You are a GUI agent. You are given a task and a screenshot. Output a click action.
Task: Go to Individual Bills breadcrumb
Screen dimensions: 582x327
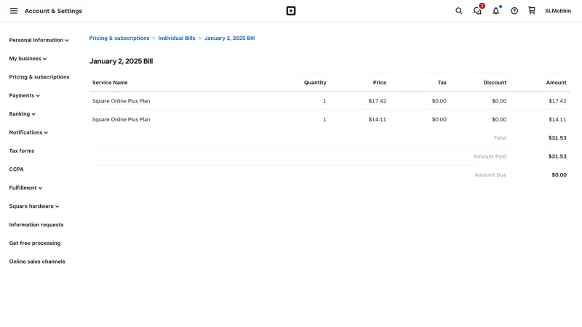177,39
